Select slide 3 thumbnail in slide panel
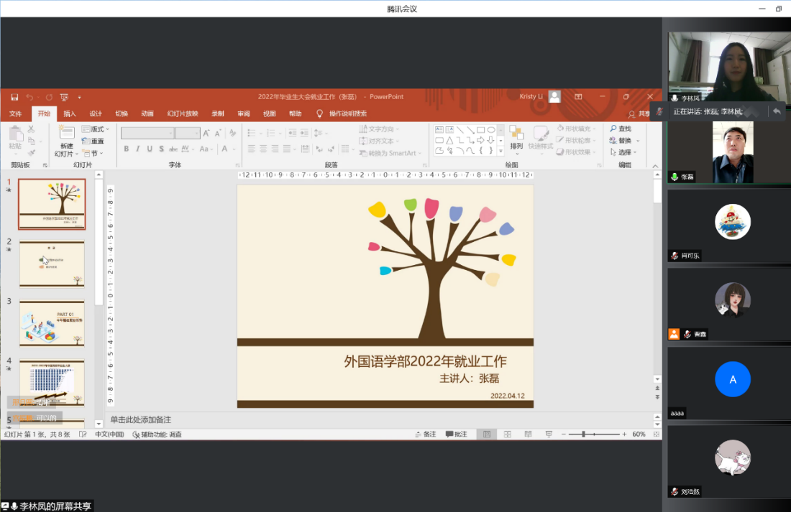 pos(52,322)
